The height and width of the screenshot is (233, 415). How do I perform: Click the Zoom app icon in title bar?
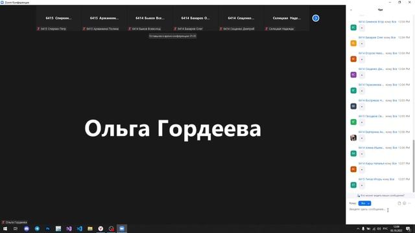pos(2,3)
